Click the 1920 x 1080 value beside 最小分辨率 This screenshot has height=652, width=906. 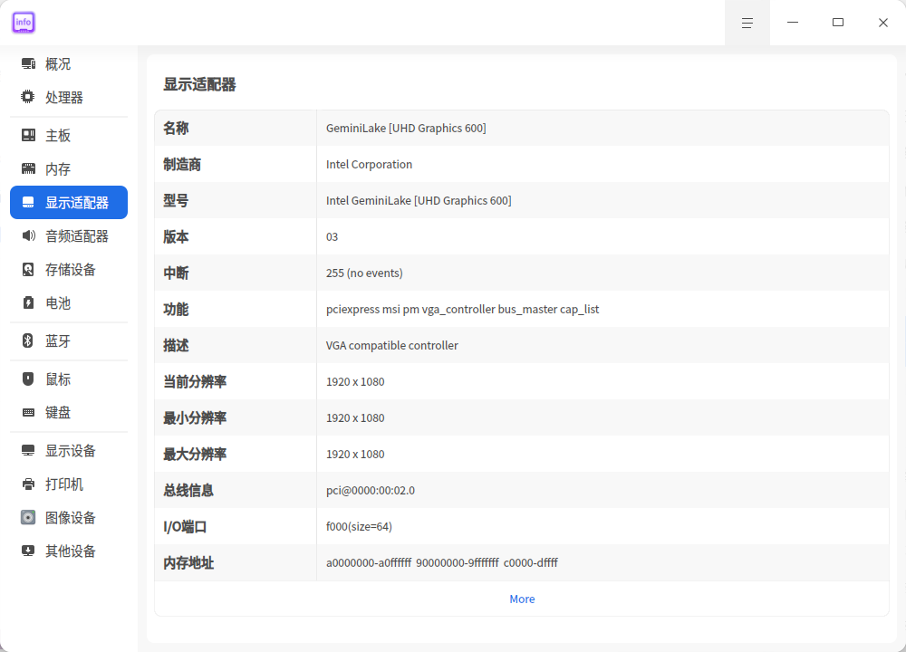[x=355, y=418]
